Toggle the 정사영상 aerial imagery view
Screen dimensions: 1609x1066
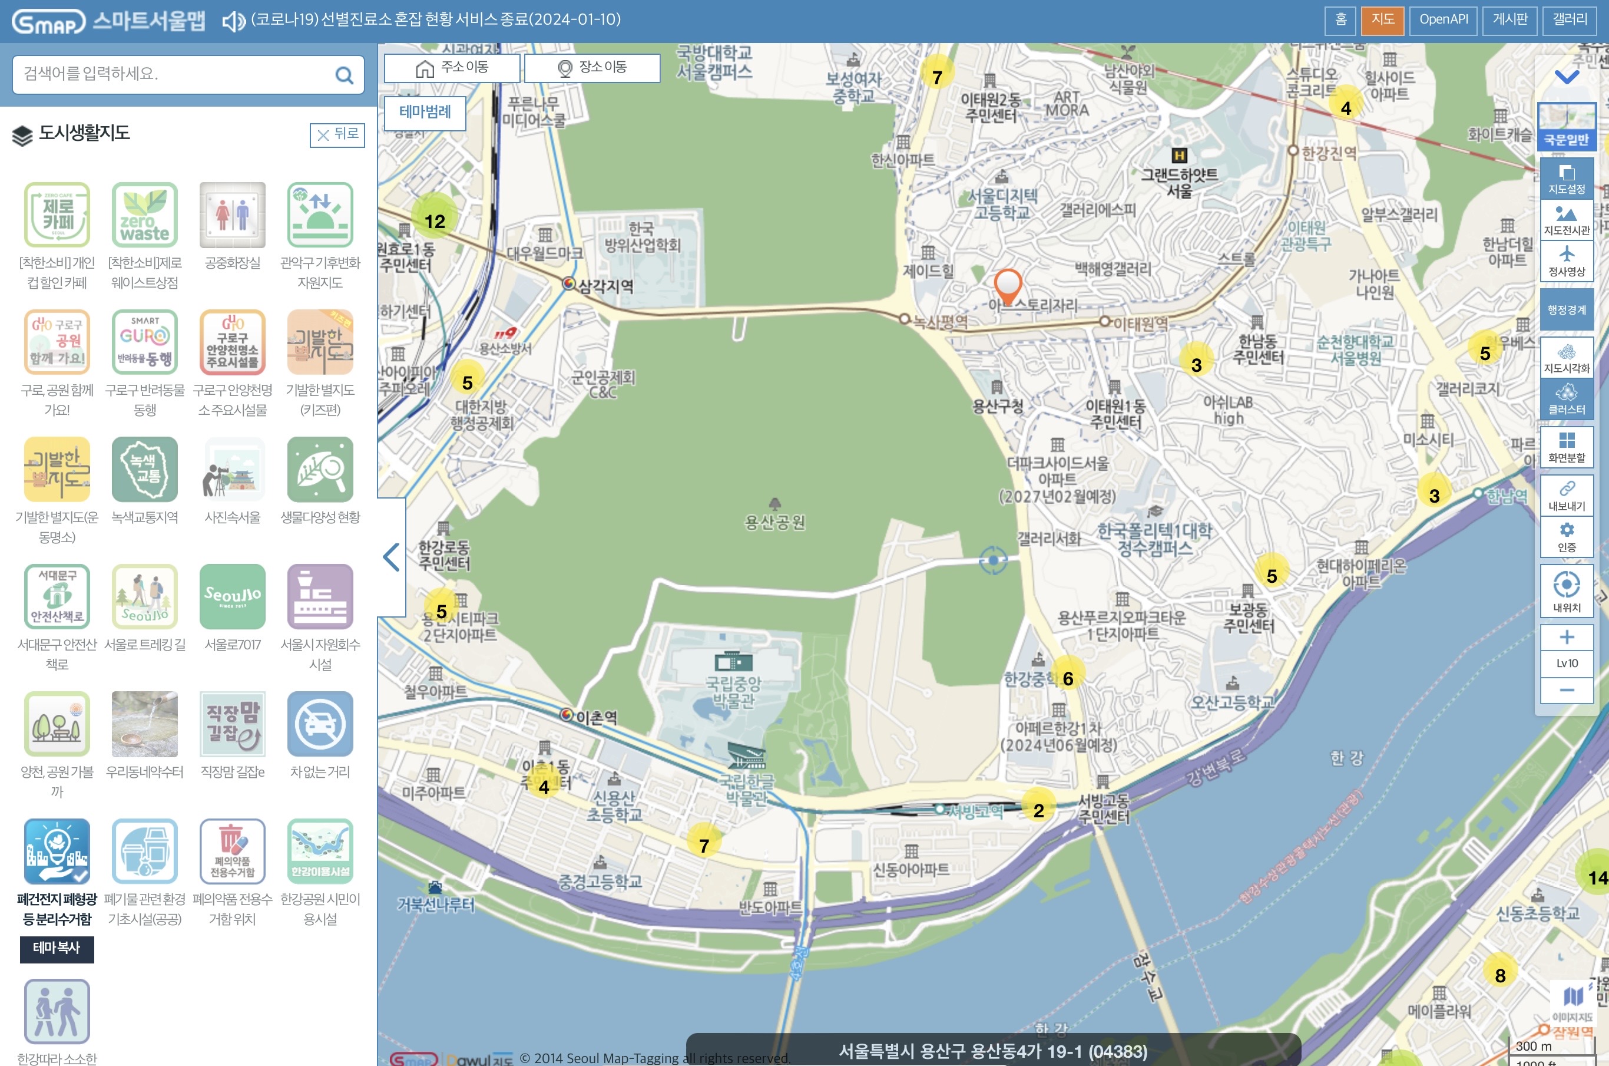[1566, 261]
